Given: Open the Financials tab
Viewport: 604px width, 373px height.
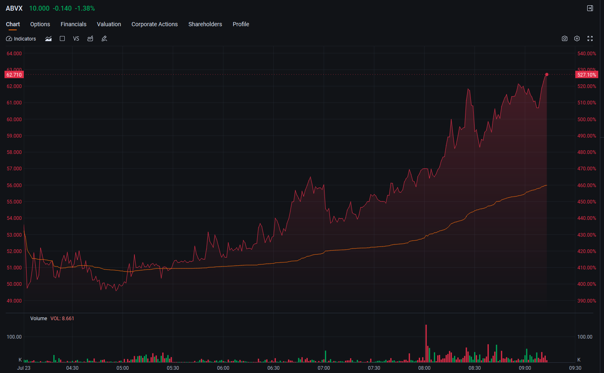Looking at the screenshot, I should click(73, 24).
